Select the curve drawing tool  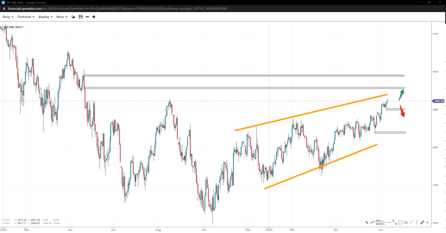373,223
